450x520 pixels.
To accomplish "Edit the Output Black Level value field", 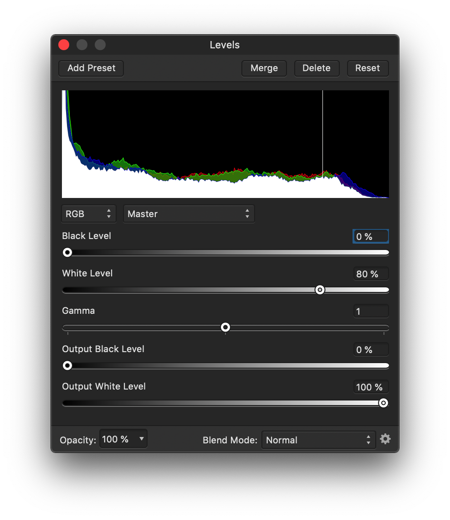I will tap(370, 349).
